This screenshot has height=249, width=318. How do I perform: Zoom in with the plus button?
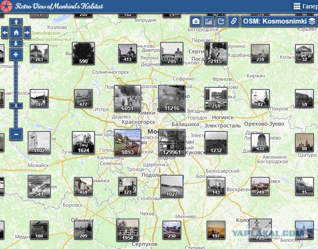16,54
